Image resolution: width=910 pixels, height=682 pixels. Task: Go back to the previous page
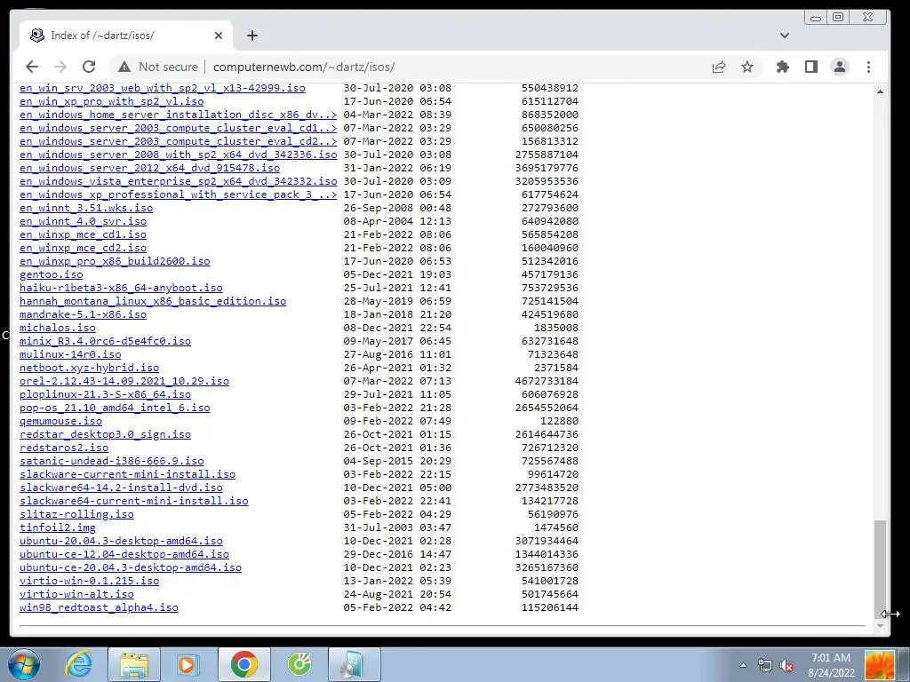pos(32,67)
